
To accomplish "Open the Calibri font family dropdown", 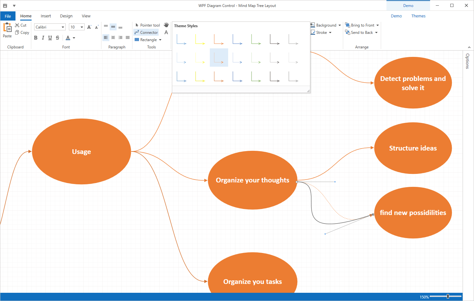I will [x=63, y=27].
